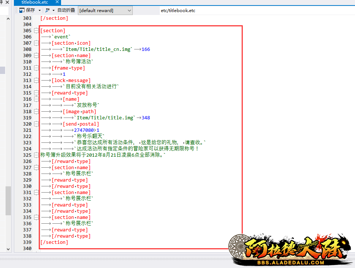
Task: Switch to the titlebook.etc tab
Action: pyautogui.click(x=34, y=2)
